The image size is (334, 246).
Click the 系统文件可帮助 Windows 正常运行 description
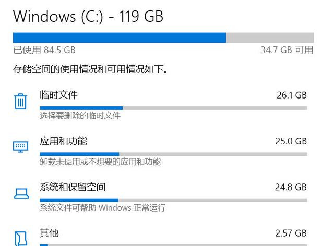coord(102,207)
